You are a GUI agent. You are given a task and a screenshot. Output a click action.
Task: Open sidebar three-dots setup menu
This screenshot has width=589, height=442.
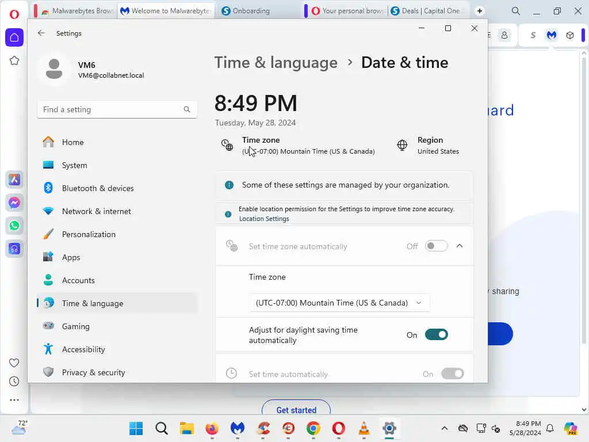[14, 400]
